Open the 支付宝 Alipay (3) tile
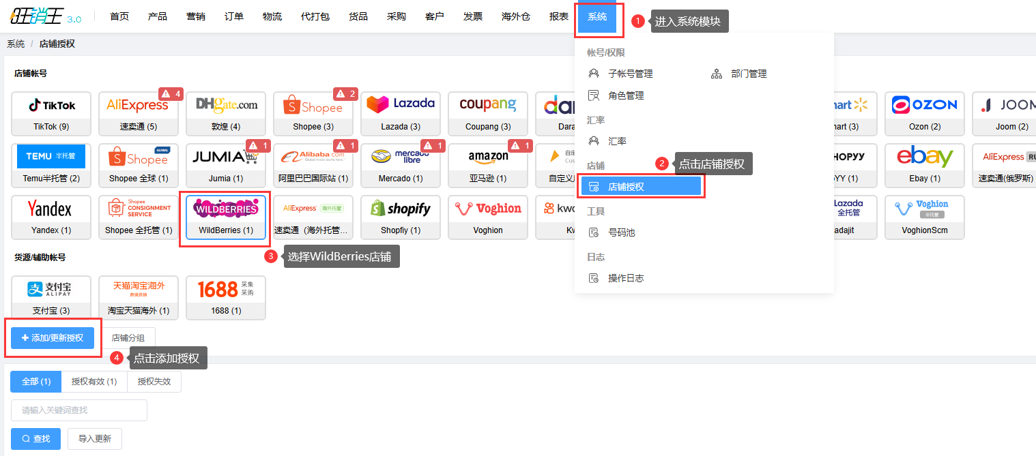Viewport: 1036px width, 456px height. coord(51,297)
